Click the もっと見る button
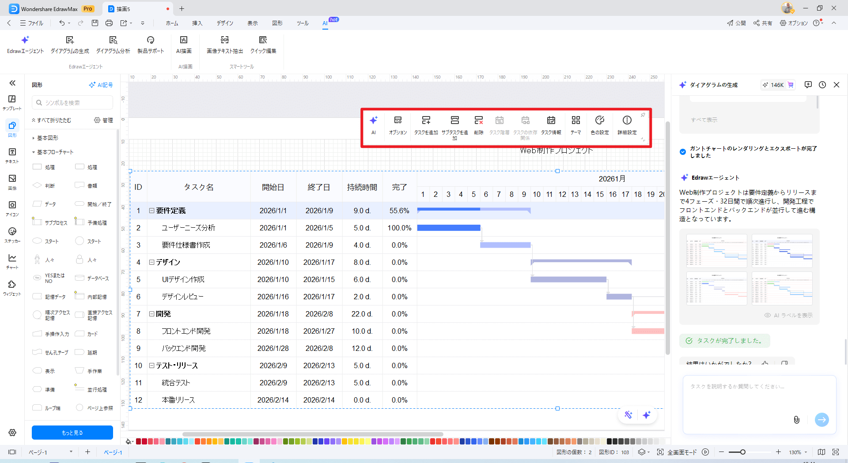This screenshot has height=463, width=848. coord(72,433)
